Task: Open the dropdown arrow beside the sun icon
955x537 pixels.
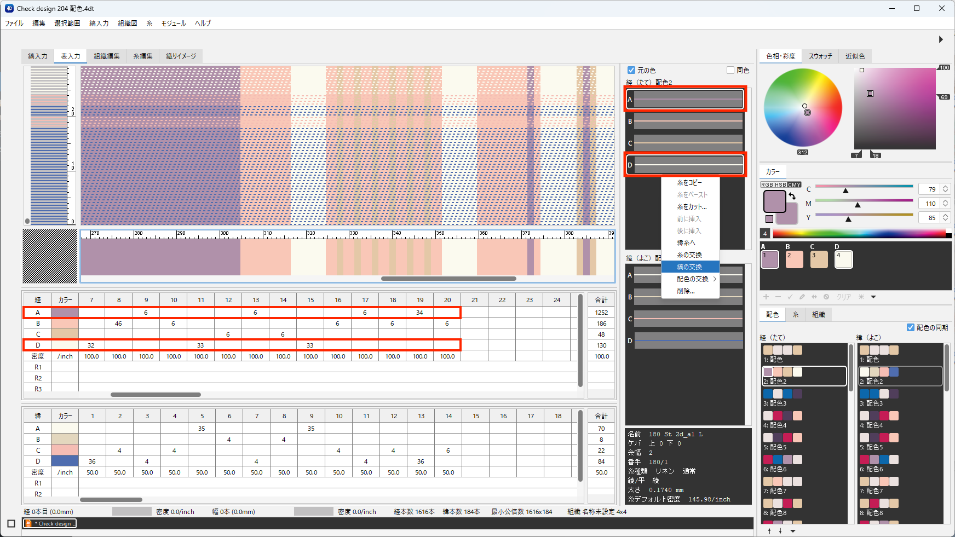Action: pyautogui.click(x=873, y=297)
